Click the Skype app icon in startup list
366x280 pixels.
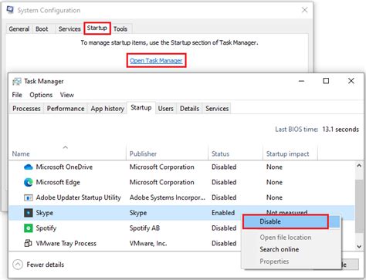[x=28, y=213]
